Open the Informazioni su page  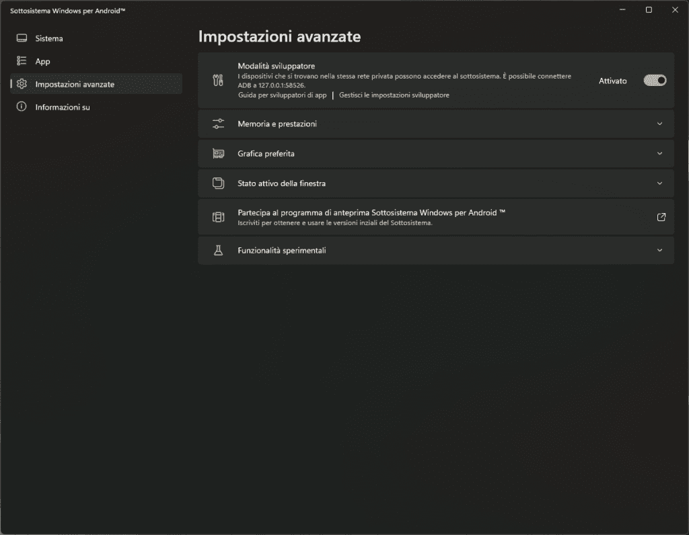[x=63, y=107]
